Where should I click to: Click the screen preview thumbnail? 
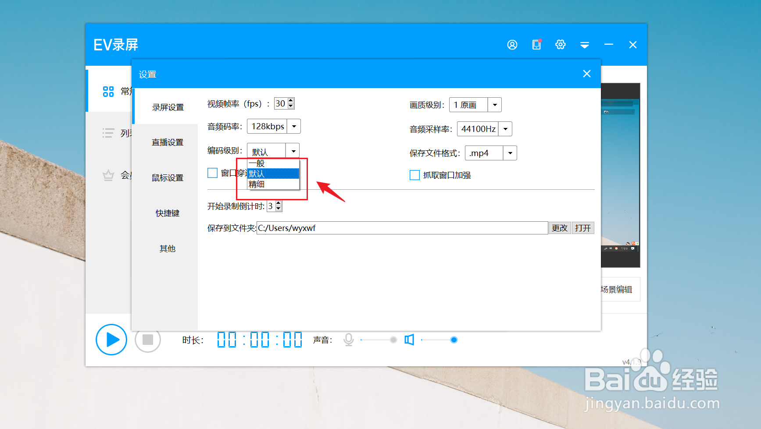pos(620,175)
